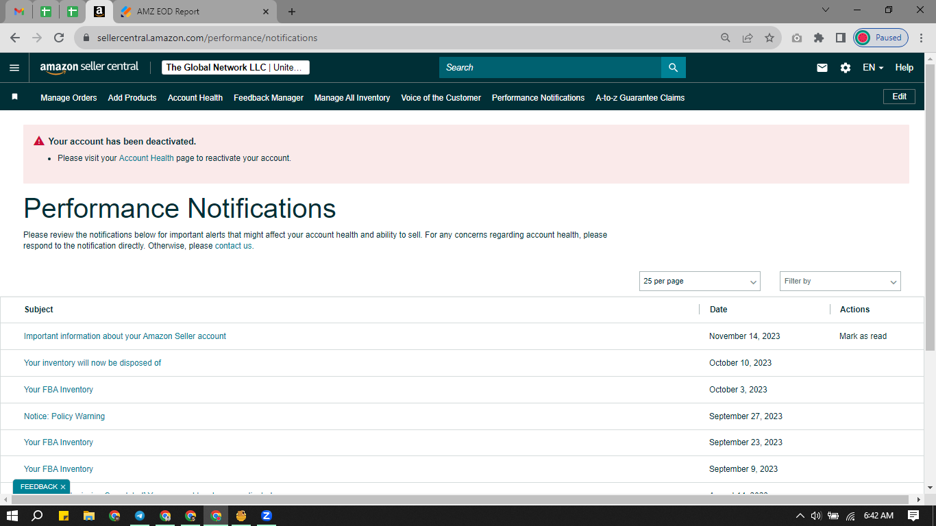
Task: Bookmark this page with the star icon
Action: click(x=769, y=38)
